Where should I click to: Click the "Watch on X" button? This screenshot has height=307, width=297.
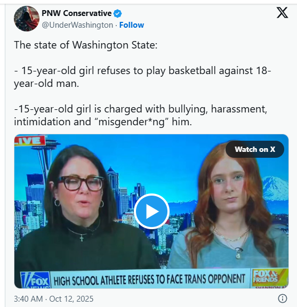(255, 149)
